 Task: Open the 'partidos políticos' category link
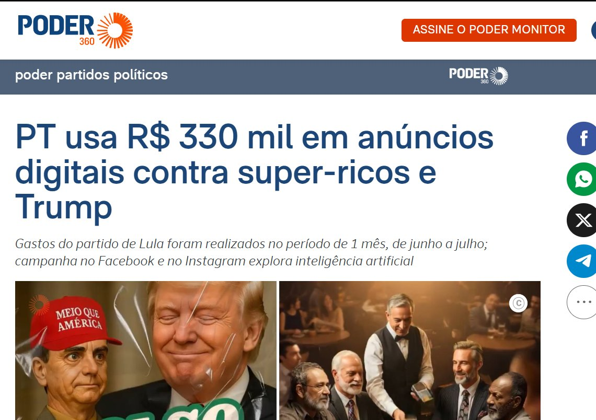coord(112,75)
